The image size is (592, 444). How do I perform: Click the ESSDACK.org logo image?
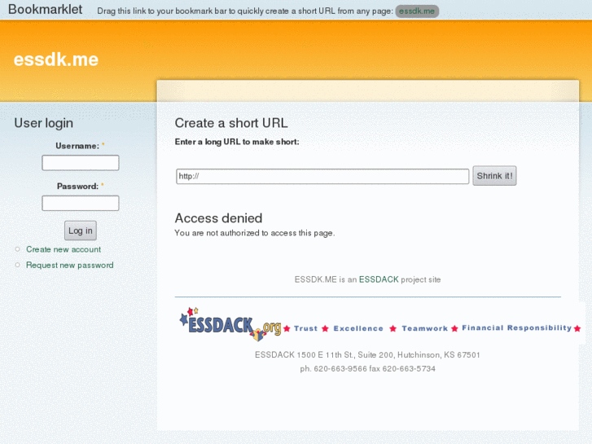(230, 324)
